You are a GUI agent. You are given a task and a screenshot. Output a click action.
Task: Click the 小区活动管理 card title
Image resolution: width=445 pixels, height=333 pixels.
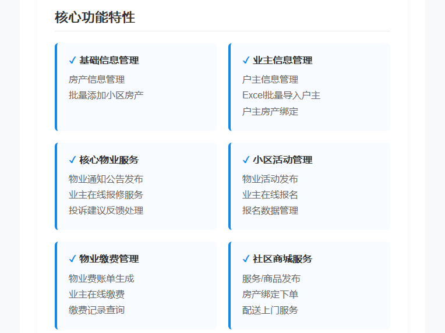coord(282,160)
